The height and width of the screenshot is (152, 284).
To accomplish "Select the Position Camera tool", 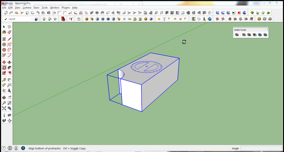I will (x=4, y=115).
